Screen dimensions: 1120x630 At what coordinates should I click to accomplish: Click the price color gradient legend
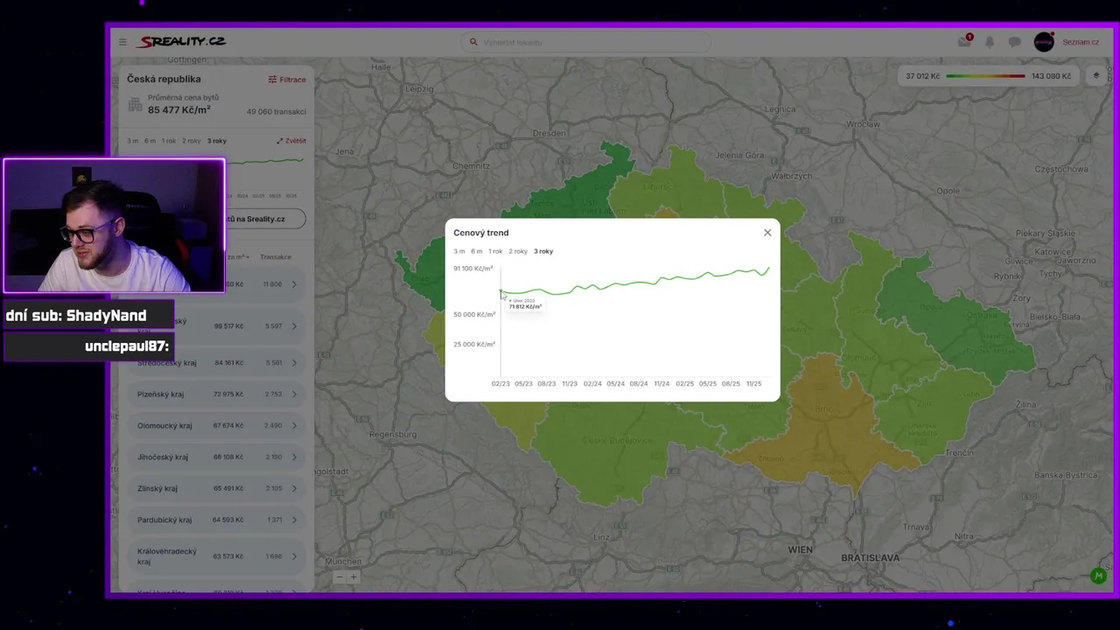click(x=986, y=76)
